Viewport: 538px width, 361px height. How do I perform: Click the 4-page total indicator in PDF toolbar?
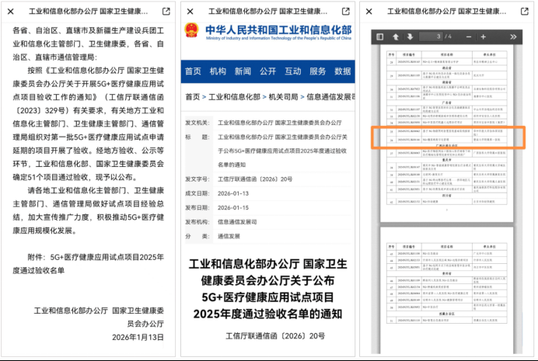point(448,36)
